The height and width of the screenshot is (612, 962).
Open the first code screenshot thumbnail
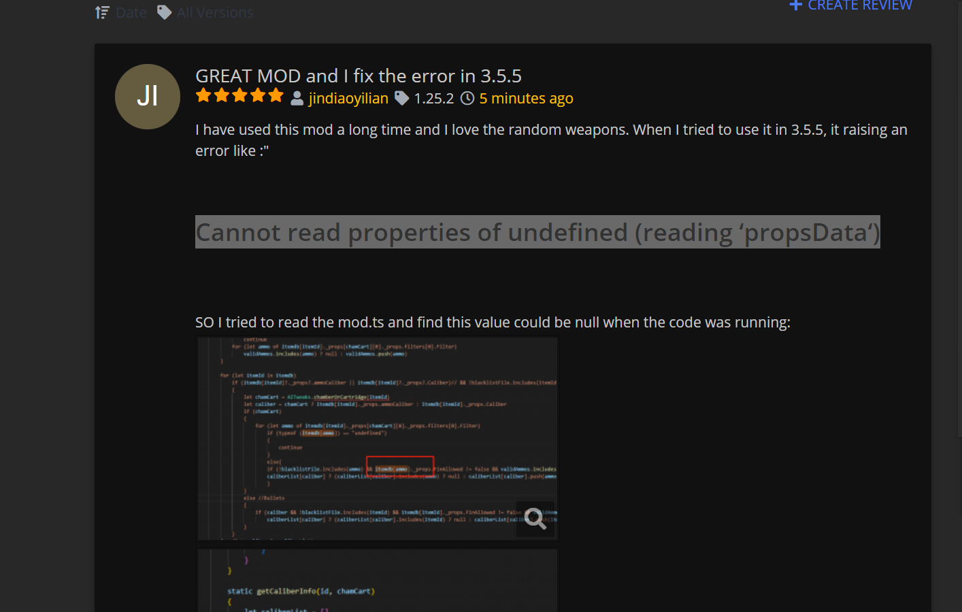coord(377,438)
